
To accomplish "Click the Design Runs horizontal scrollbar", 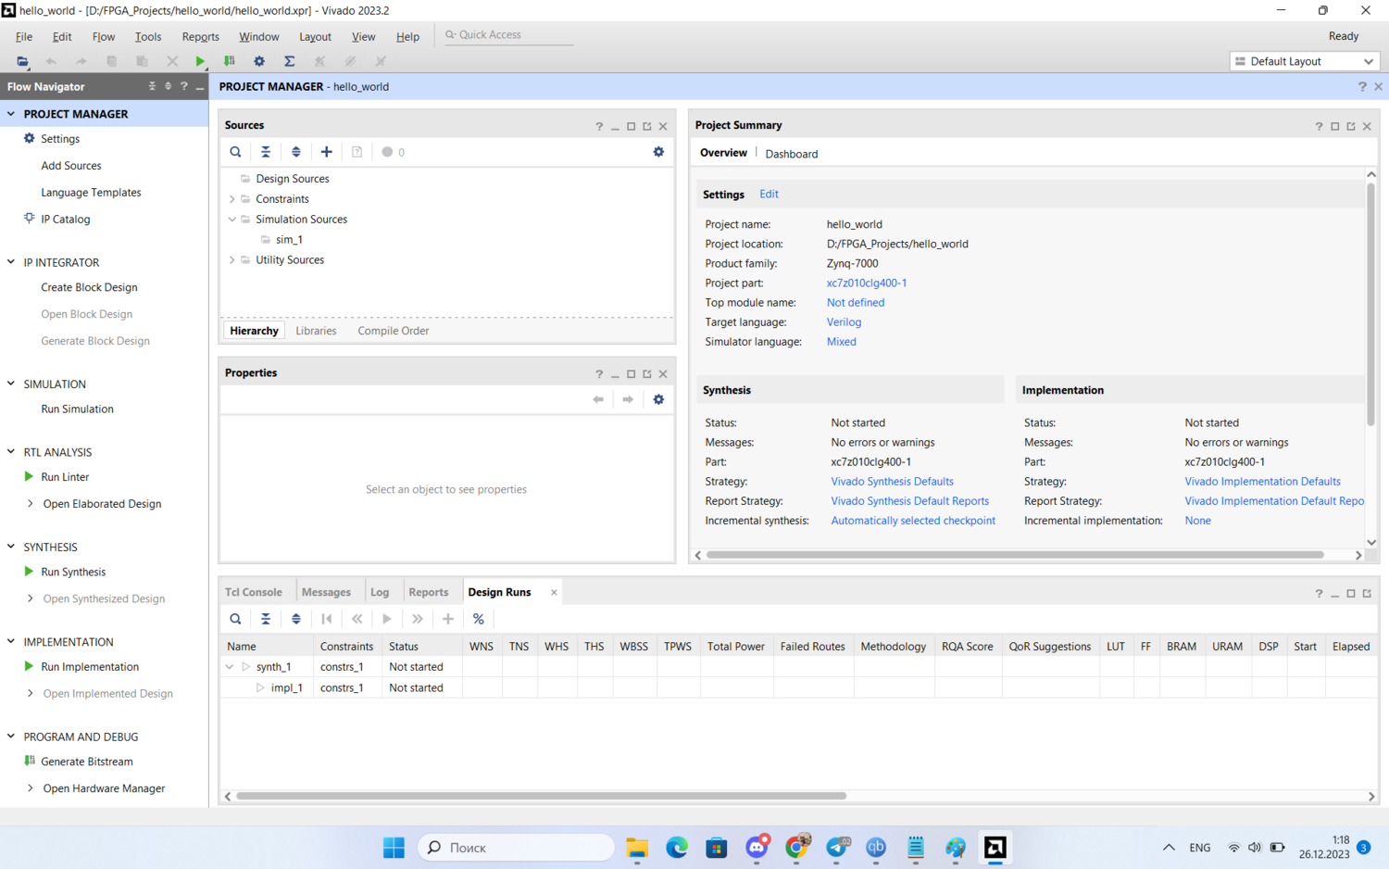I will 541,796.
